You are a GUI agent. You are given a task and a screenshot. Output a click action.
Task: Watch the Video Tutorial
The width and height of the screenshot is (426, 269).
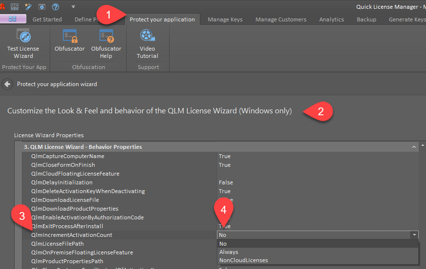(148, 44)
